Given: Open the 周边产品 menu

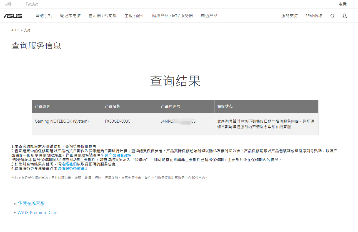Looking at the screenshot, I should (x=209, y=16).
